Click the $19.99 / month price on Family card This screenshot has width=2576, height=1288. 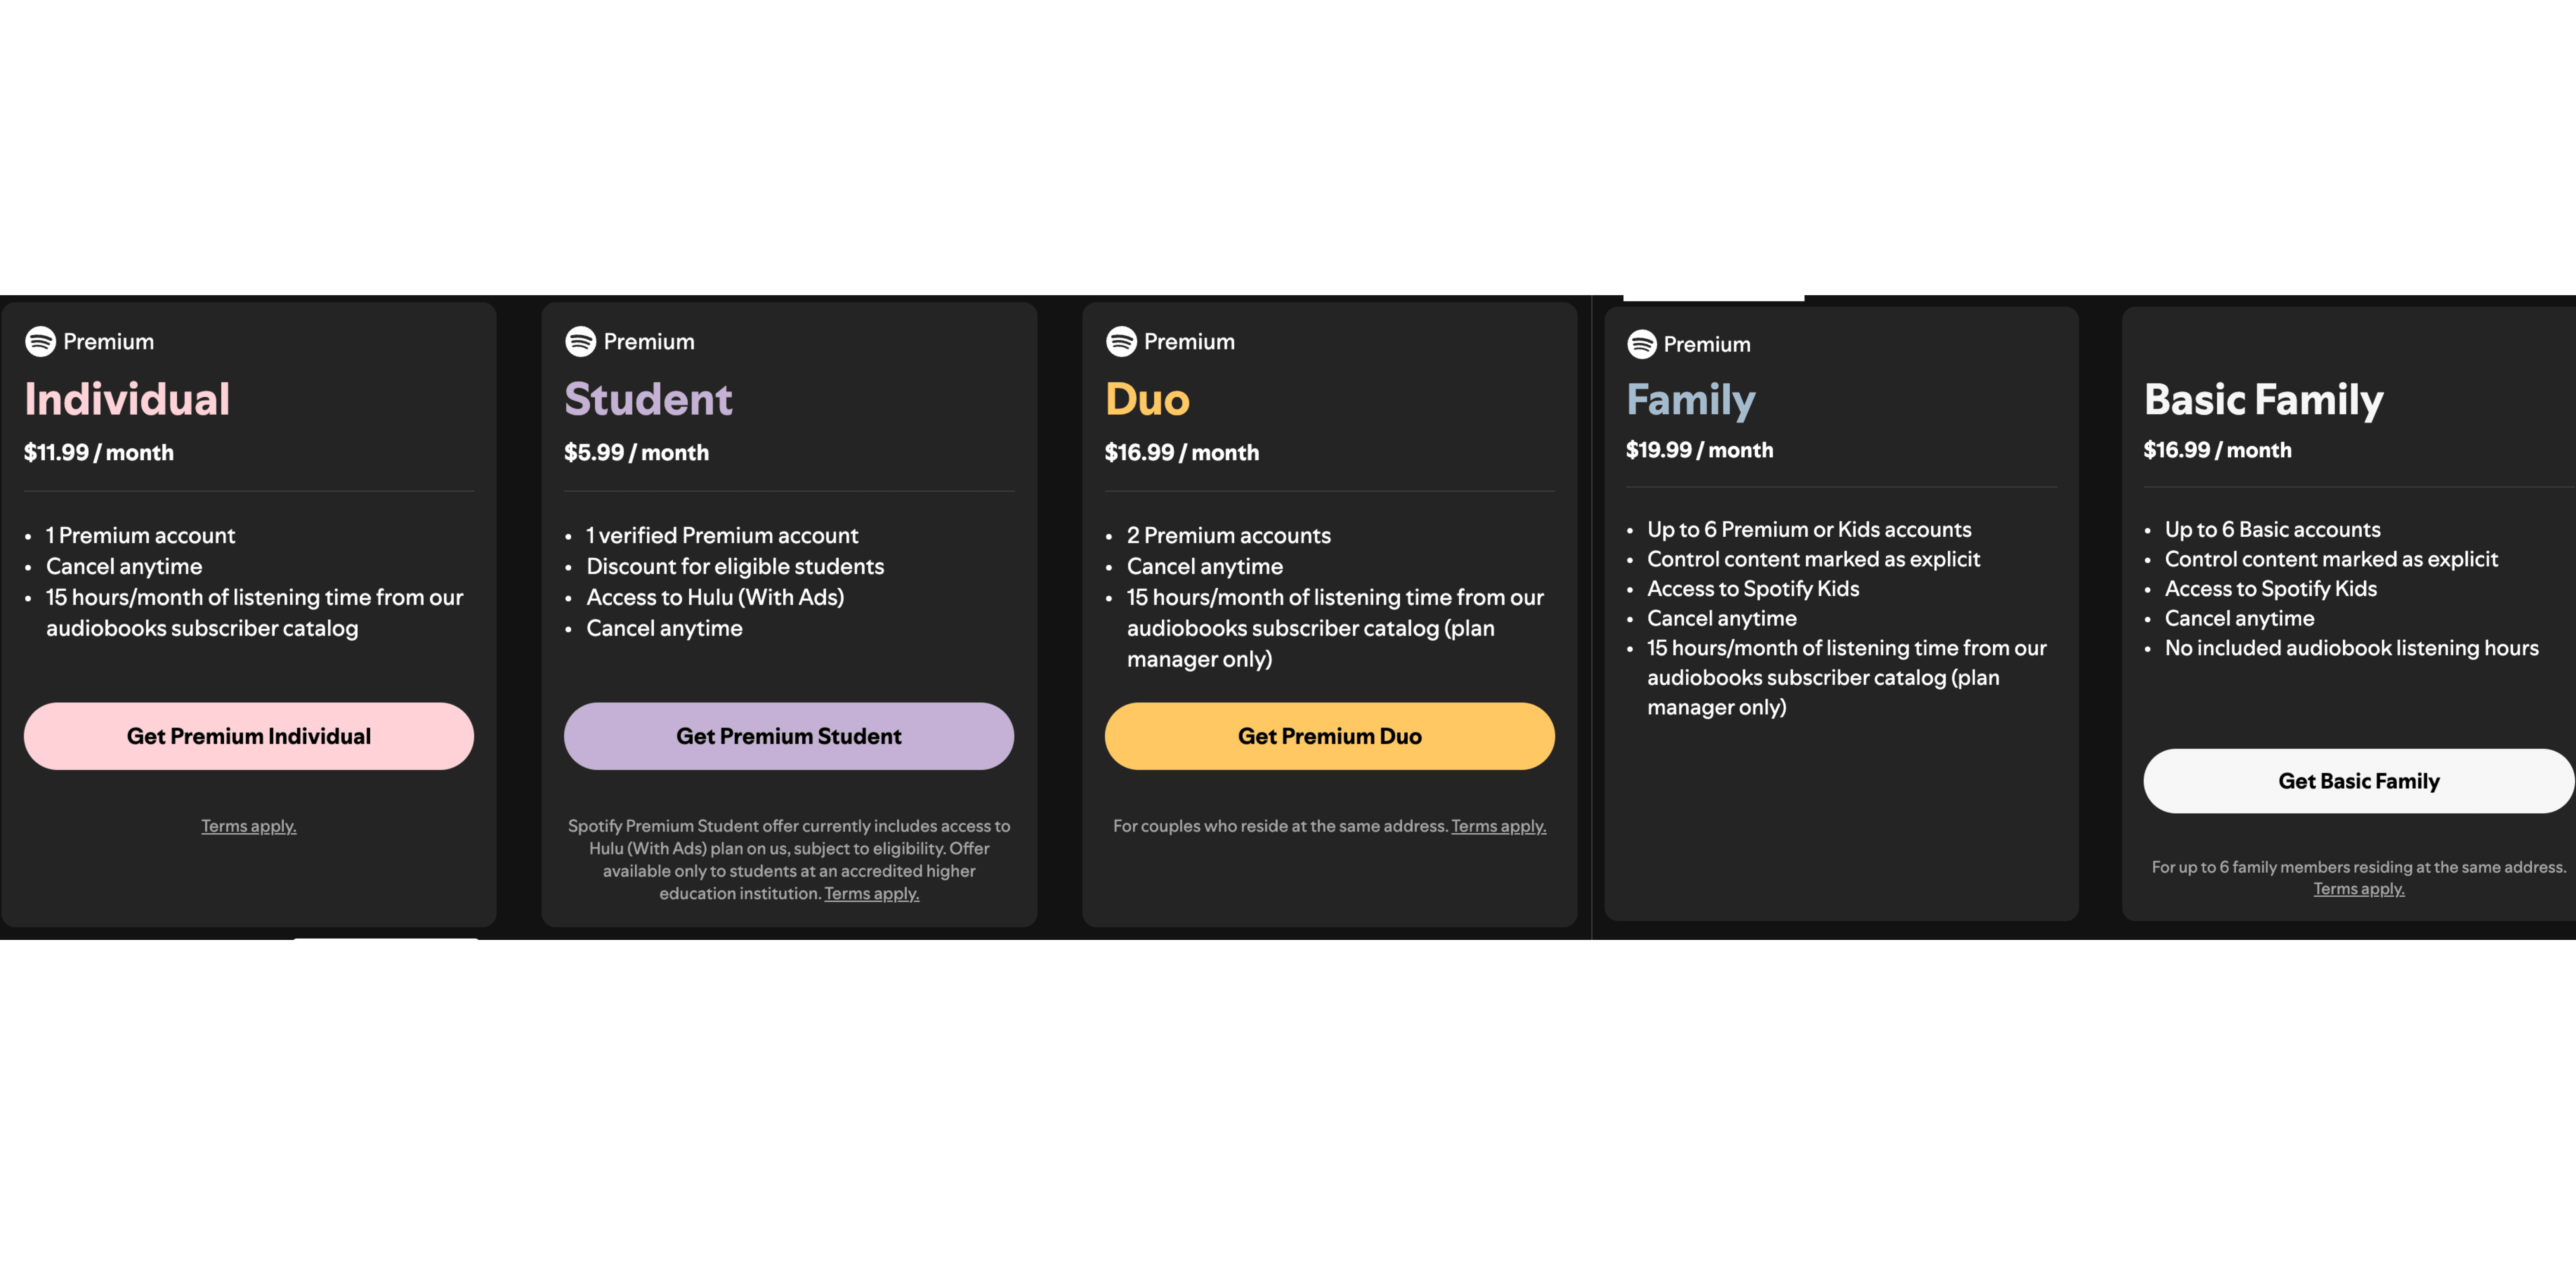tap(1699, 450)
